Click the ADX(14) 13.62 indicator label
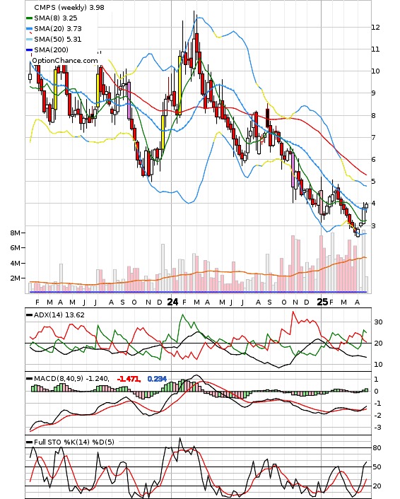 pyautogui.click(x=59, y=315)
